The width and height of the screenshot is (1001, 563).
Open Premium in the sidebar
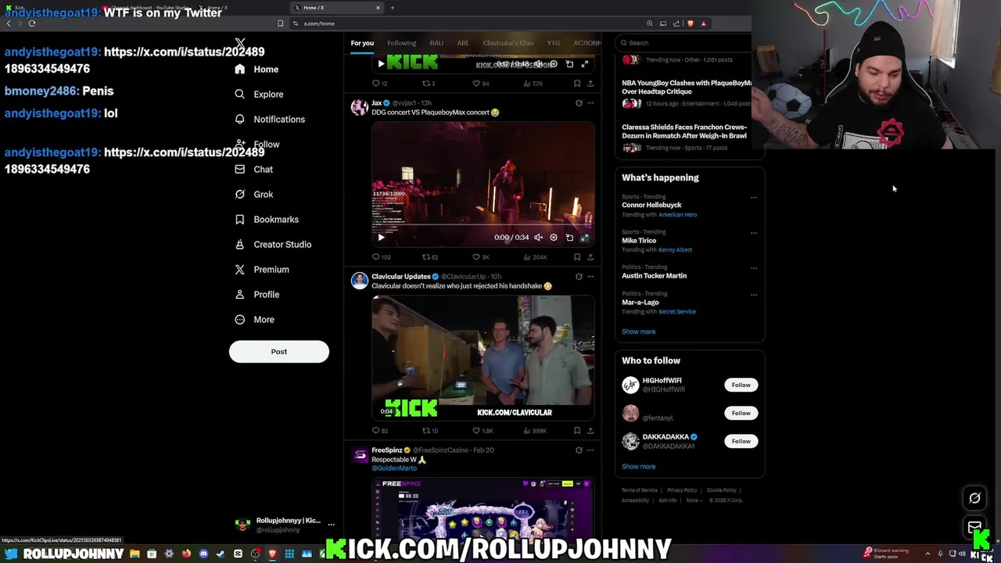(262, 270)
